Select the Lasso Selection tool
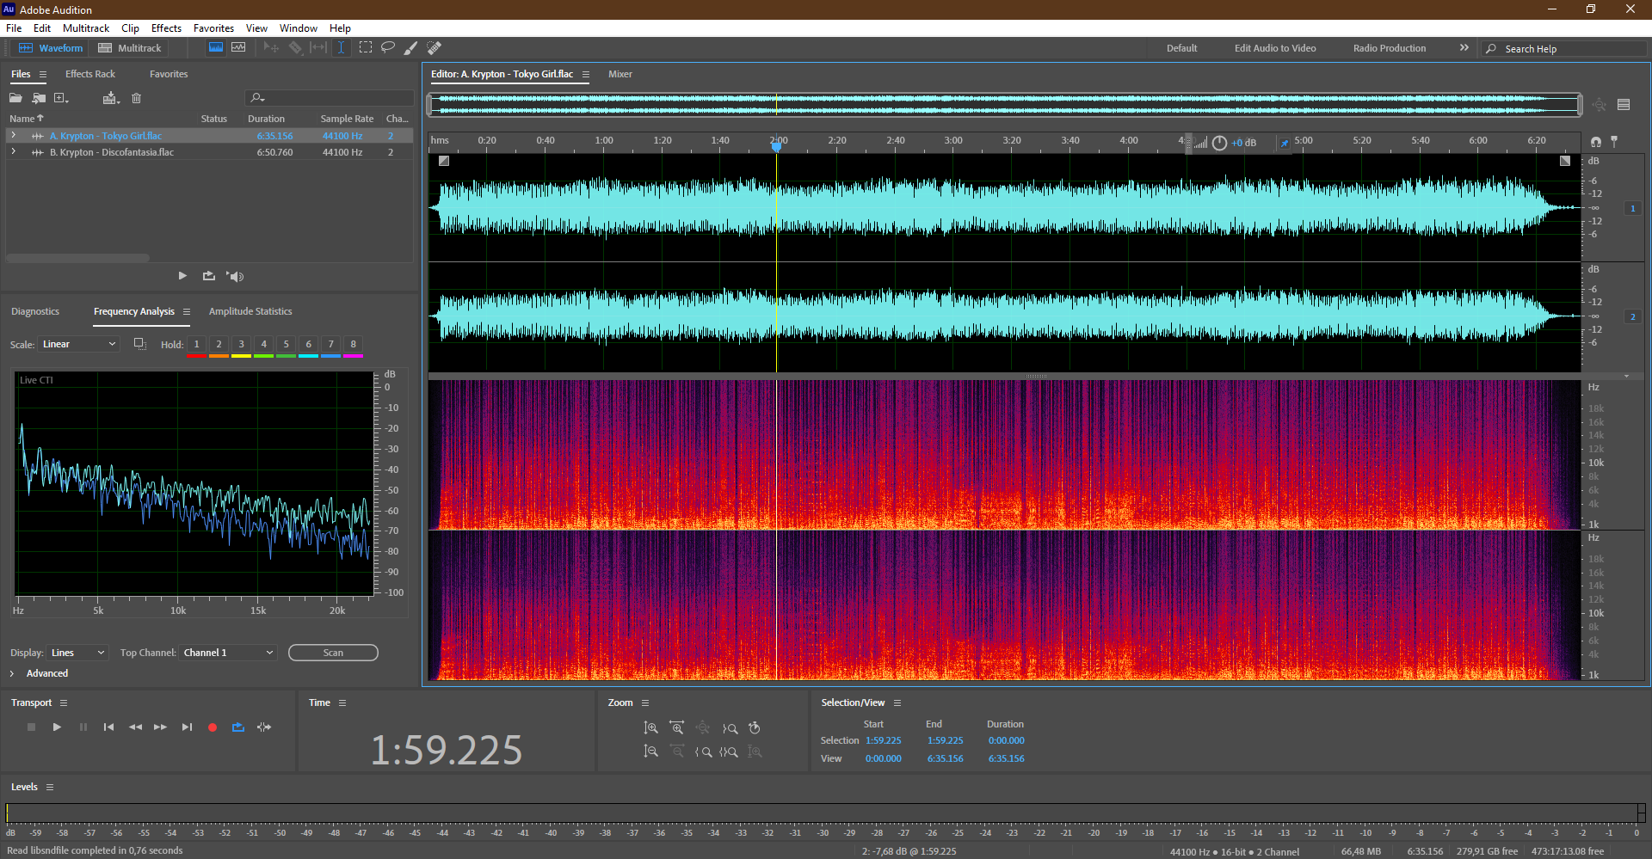 coord(388,47)
